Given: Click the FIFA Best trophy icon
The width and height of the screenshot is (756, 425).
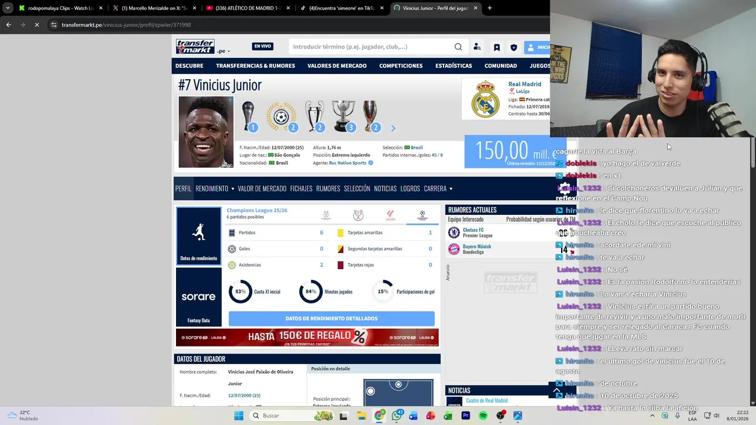Looking at the screenshot, I should pyautogui.click(x=248, y=116).
